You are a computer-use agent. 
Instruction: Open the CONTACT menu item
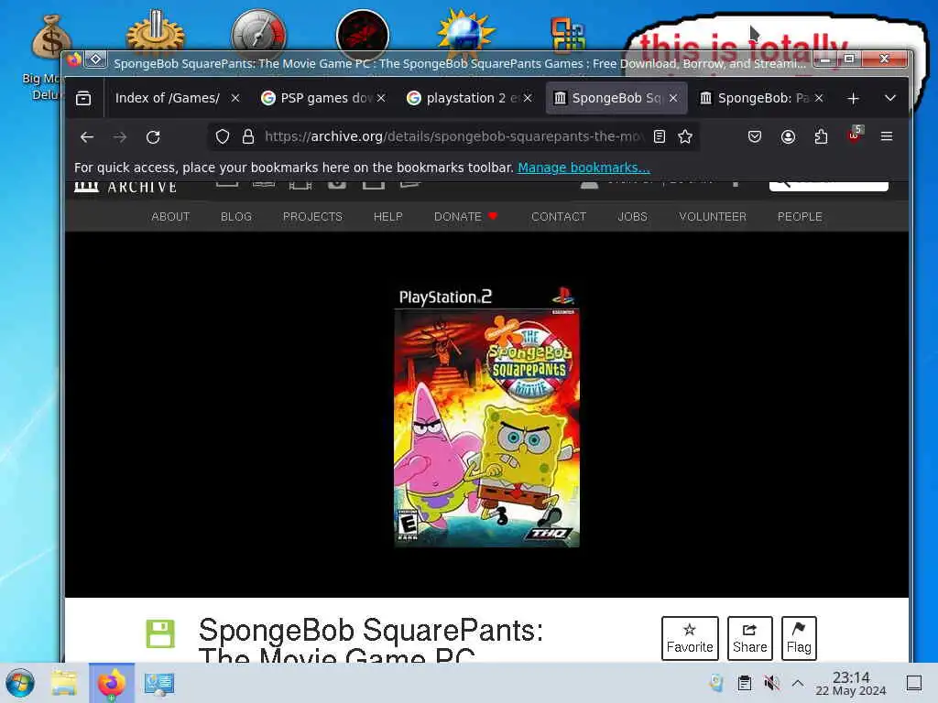559,216
